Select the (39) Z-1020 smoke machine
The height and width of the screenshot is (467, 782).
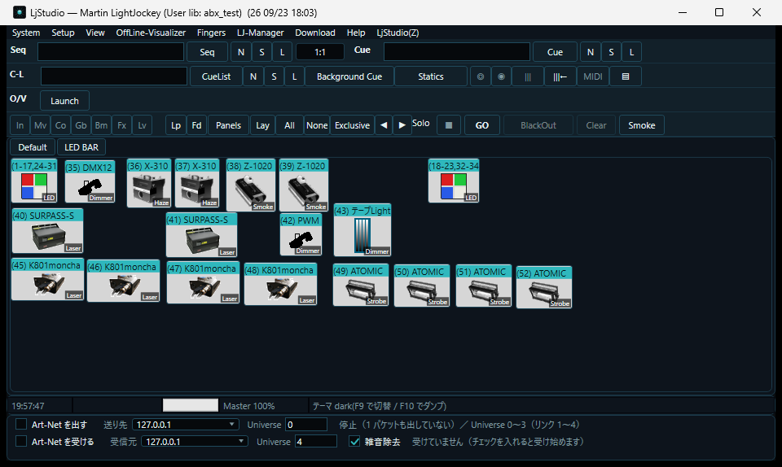point(304,185)
